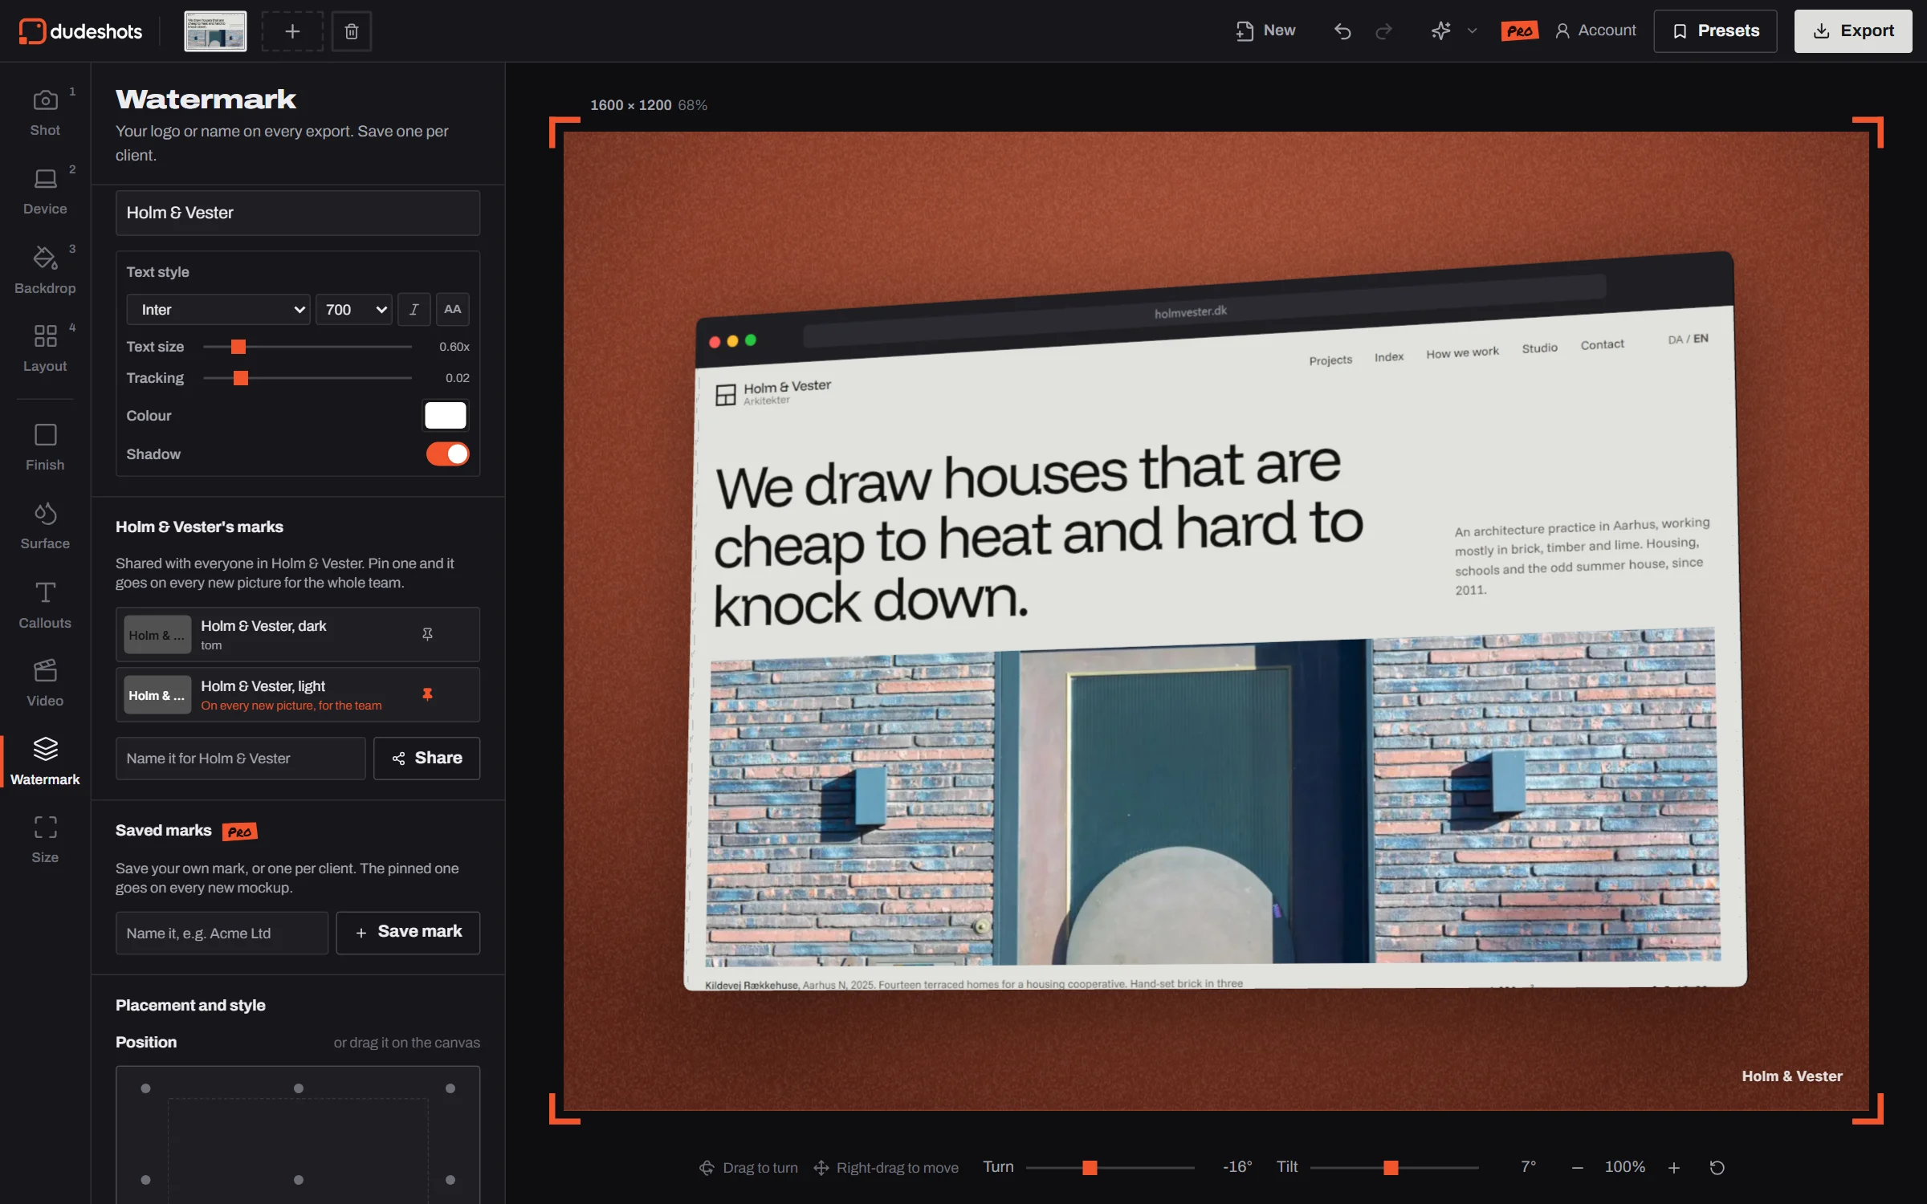Pin the Holm & Vester, dark mark

(x=427, y=634)
